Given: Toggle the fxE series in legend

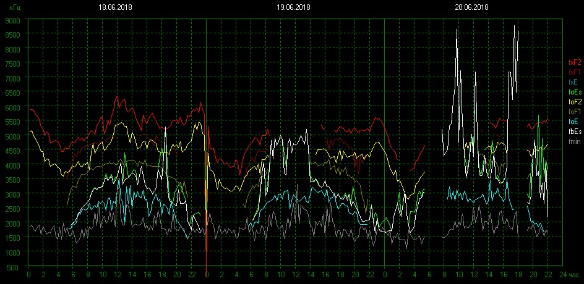Looking at the screenshot, I should (x=573, y=82).
